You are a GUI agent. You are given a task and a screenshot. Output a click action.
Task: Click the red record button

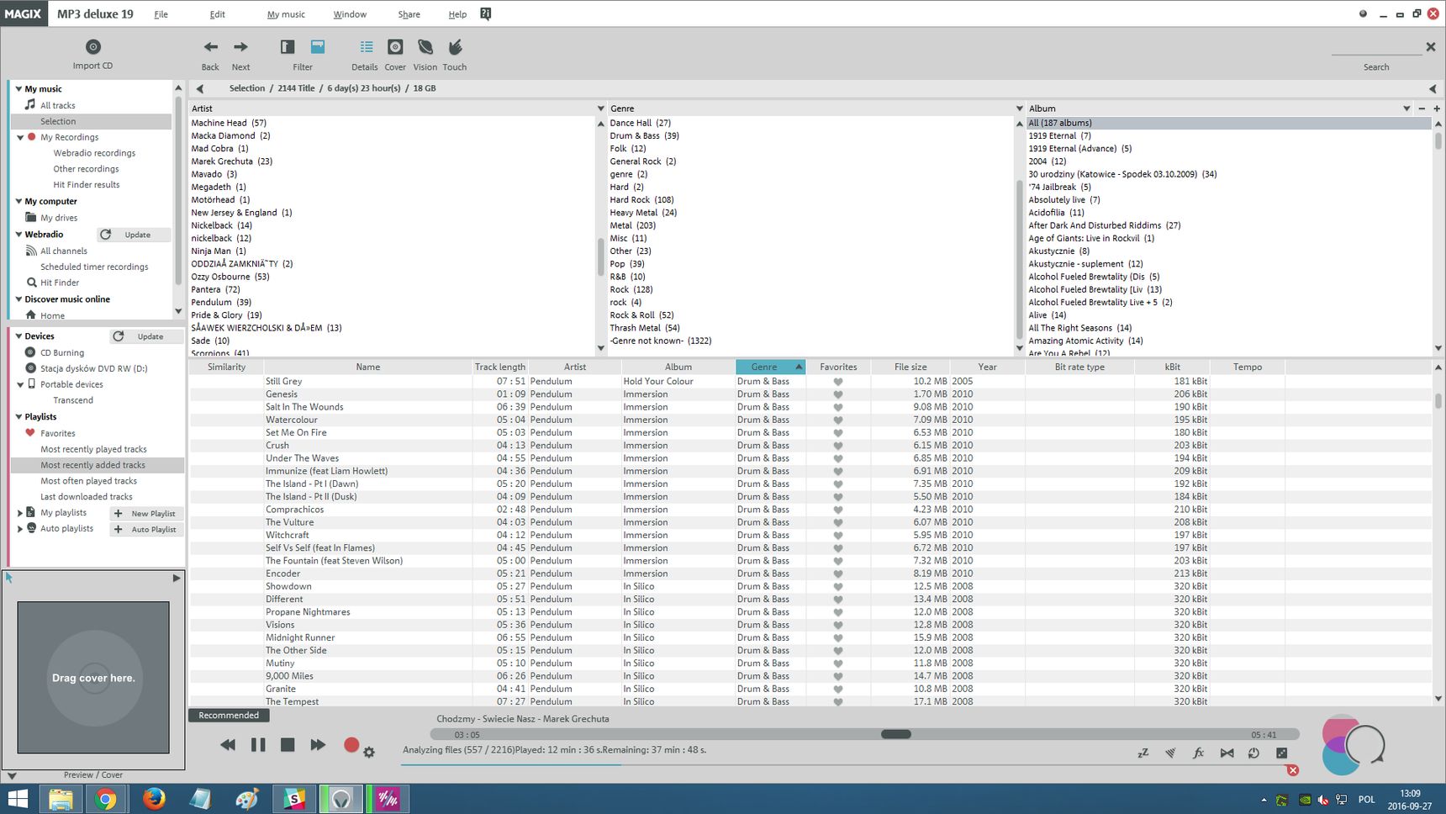tap(351, 744)
